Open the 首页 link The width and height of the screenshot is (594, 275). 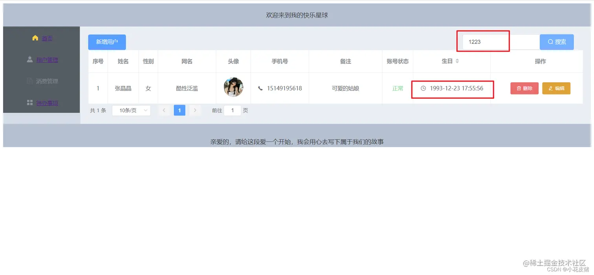pos(47,38)
